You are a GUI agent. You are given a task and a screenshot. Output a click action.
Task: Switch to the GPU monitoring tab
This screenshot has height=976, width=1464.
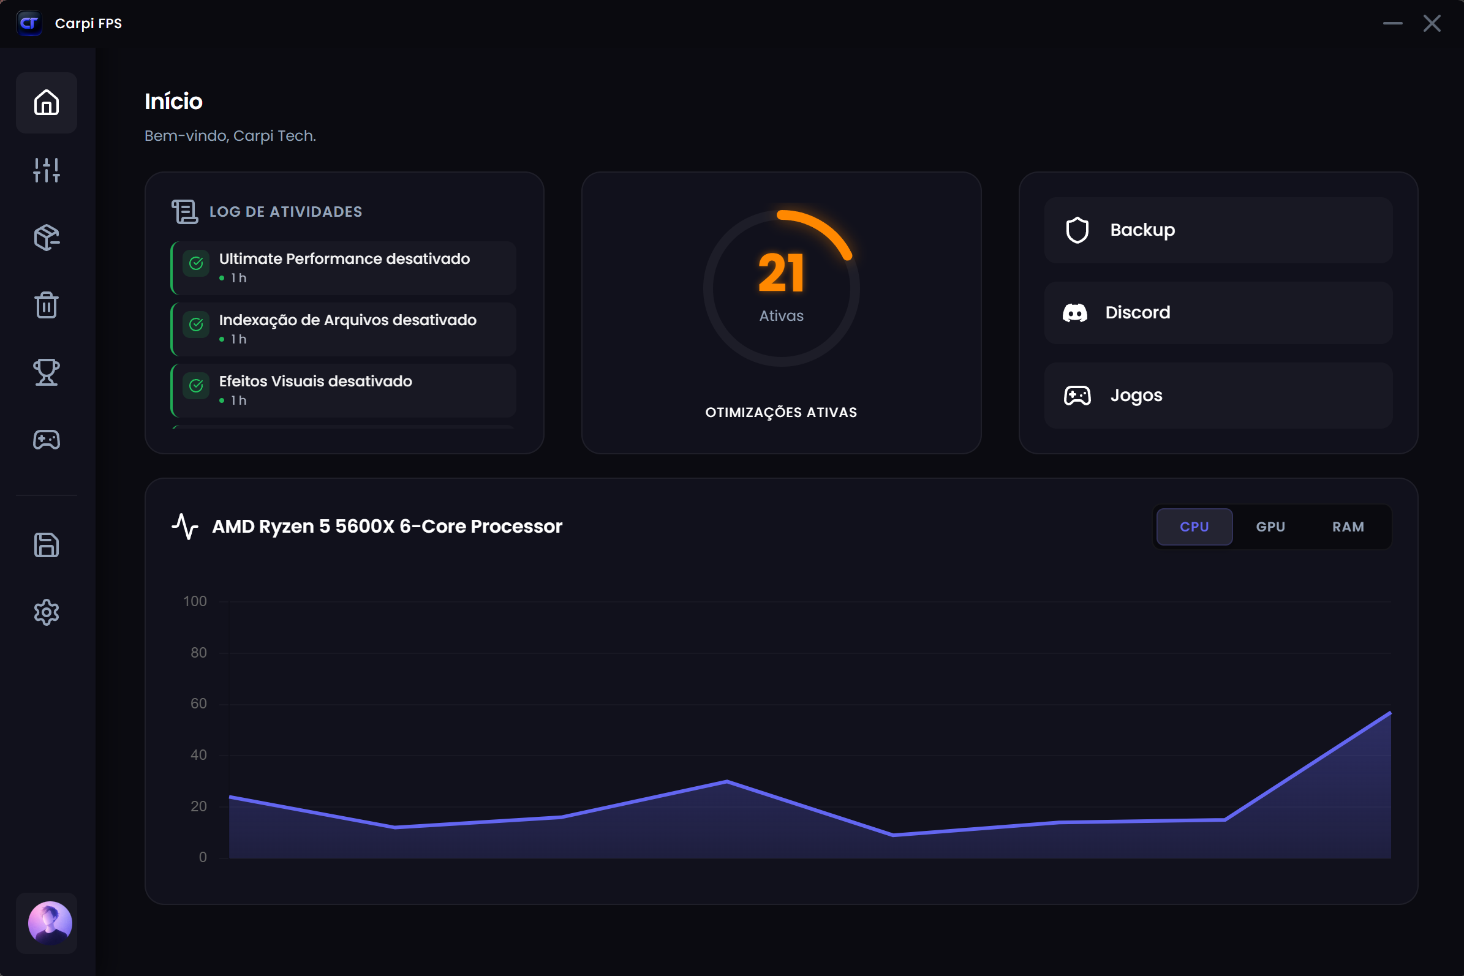pyautogui.click(x=1270, y=526)
